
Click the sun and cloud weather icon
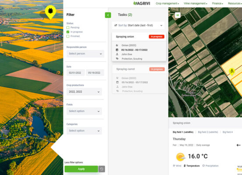coord(181,157)
